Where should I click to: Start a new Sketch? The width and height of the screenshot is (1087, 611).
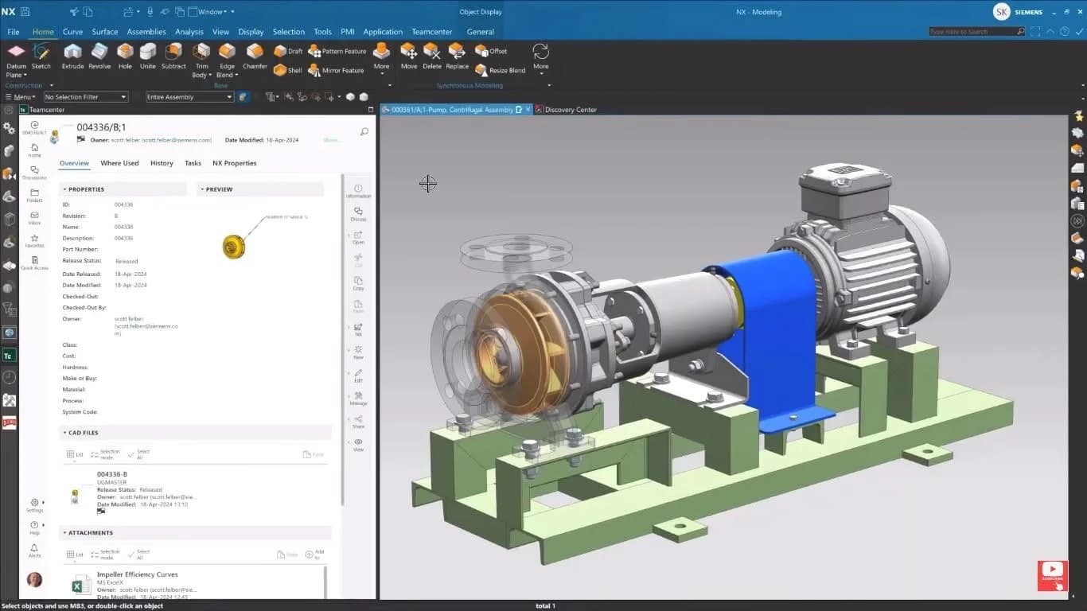tap(41, 56)
